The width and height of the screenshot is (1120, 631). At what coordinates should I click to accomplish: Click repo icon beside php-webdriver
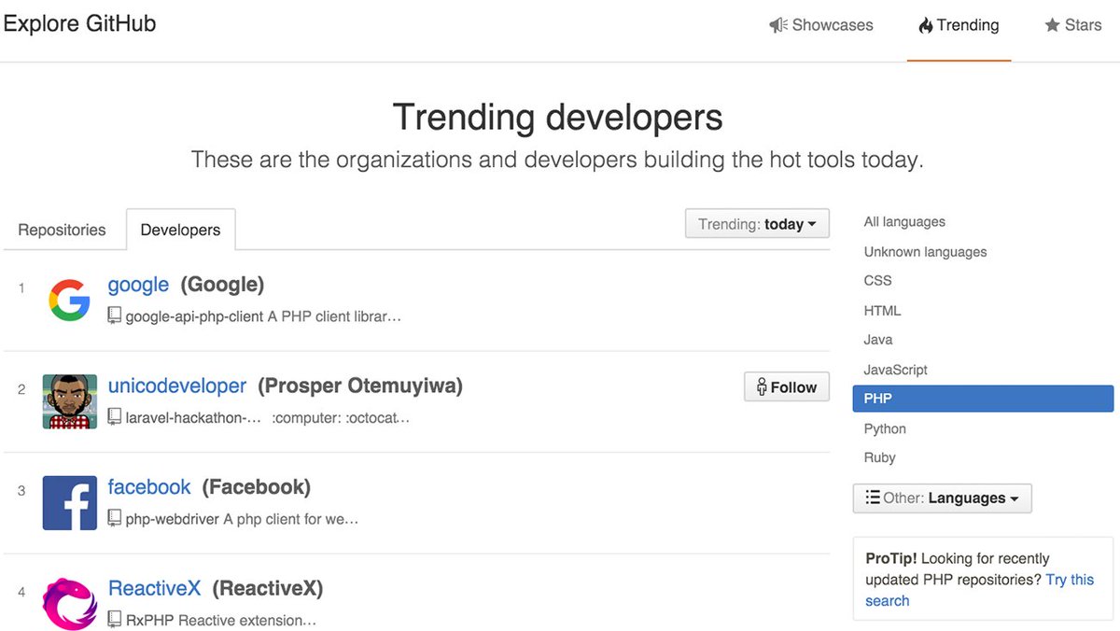(114, 518)
